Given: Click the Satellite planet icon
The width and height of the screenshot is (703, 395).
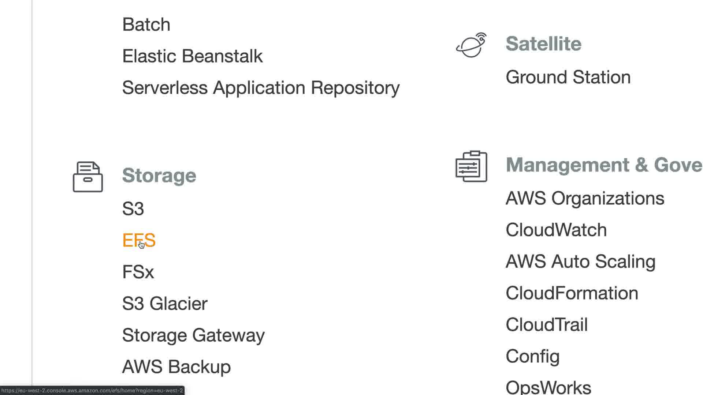Looking at the screenshot, I should pyautogui.click(x=471, y=45).
